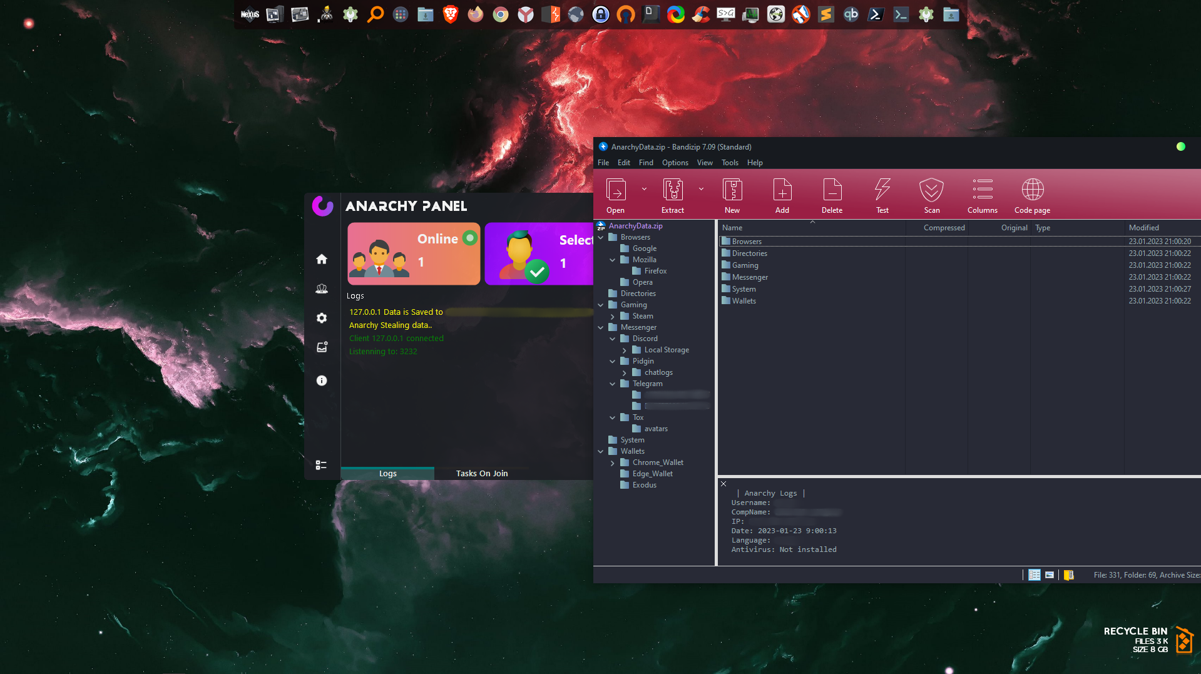This screenshot has width=1201, height=674.
Task: Expand the Chrome_Wallet folder node
Action: (613, 463)
